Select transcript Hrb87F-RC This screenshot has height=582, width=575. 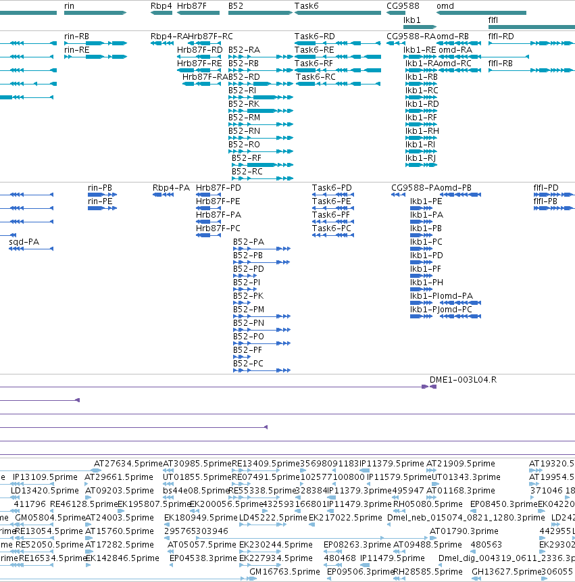[210, 37]
